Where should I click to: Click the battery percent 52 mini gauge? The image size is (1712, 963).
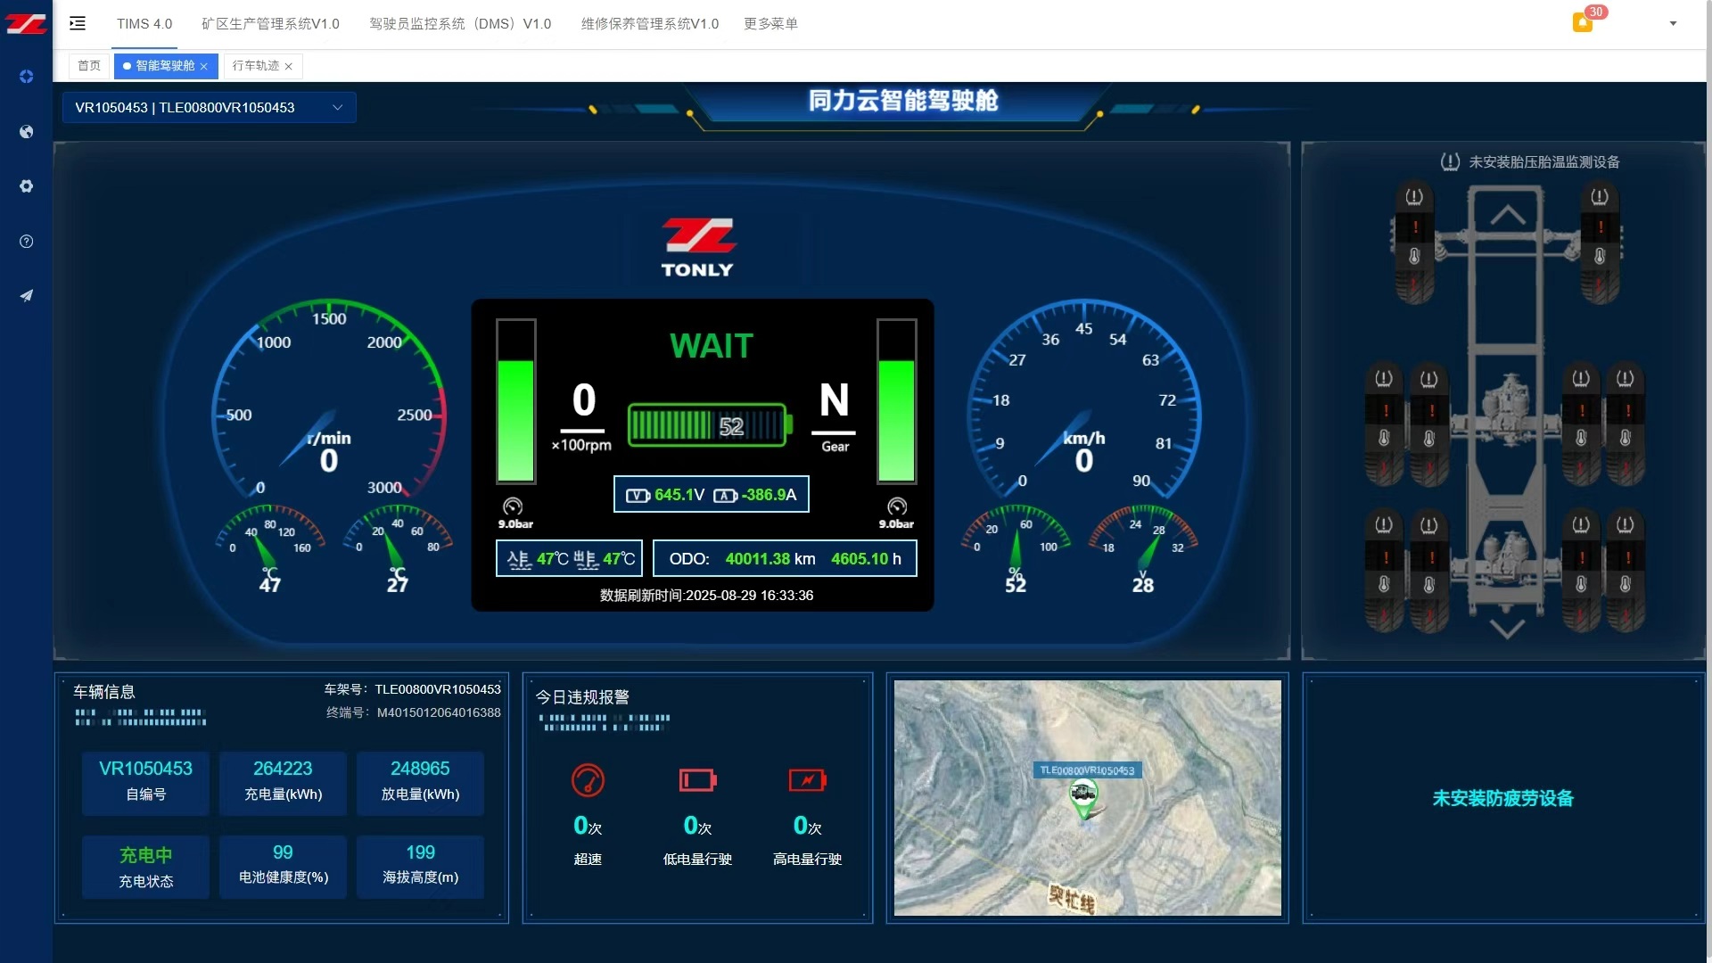pos(1016,548)
